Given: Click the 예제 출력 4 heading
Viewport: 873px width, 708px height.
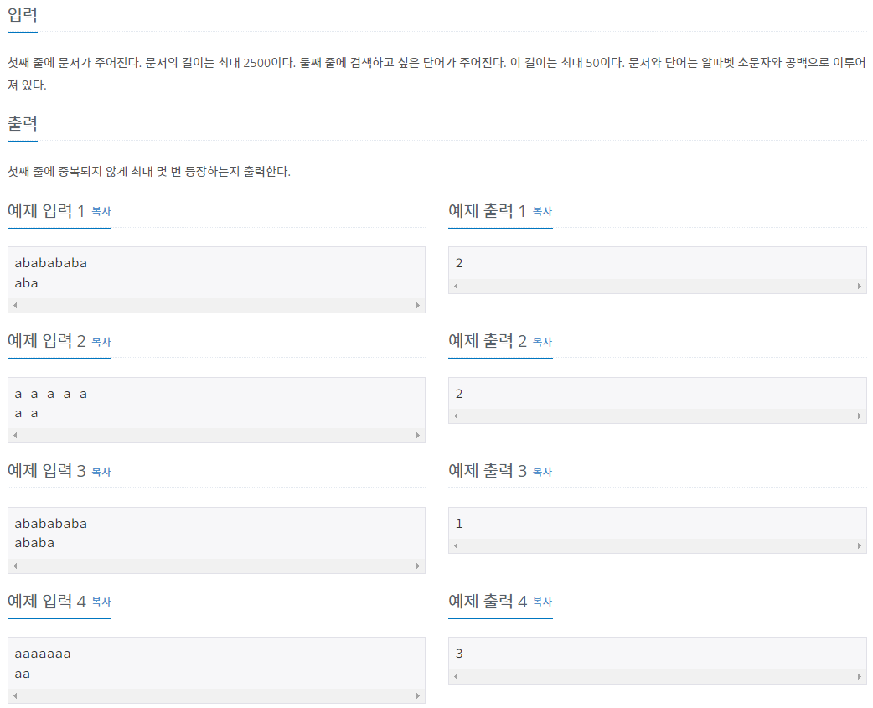Looking at the screenshot, I should coord(488,601).
